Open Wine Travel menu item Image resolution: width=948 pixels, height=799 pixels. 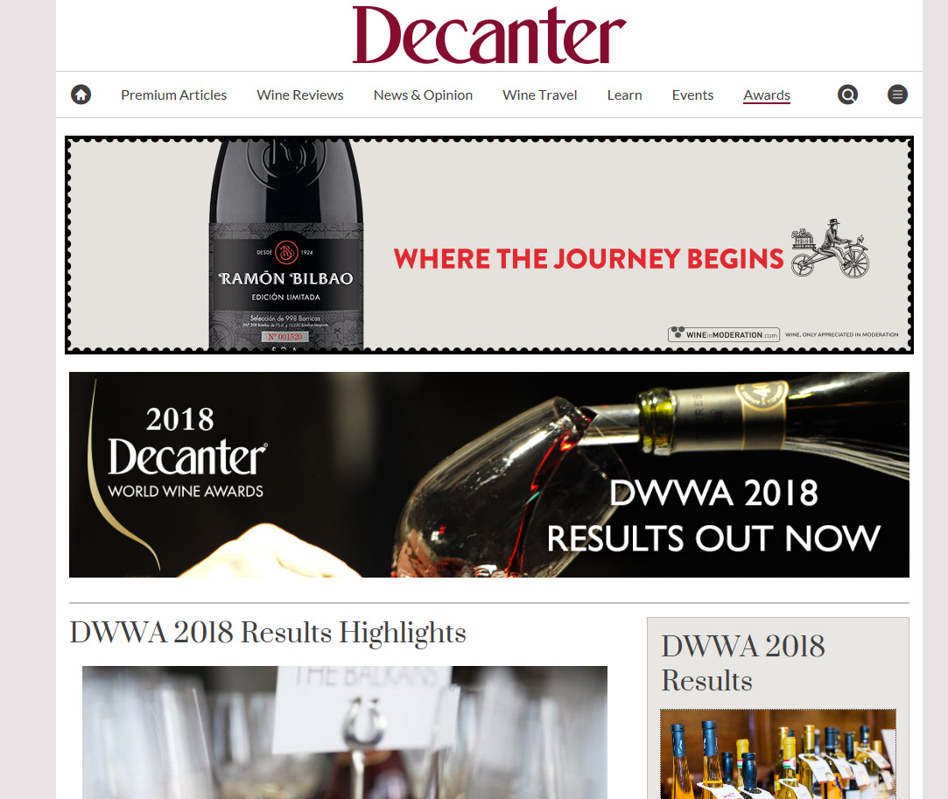[540, 95]
